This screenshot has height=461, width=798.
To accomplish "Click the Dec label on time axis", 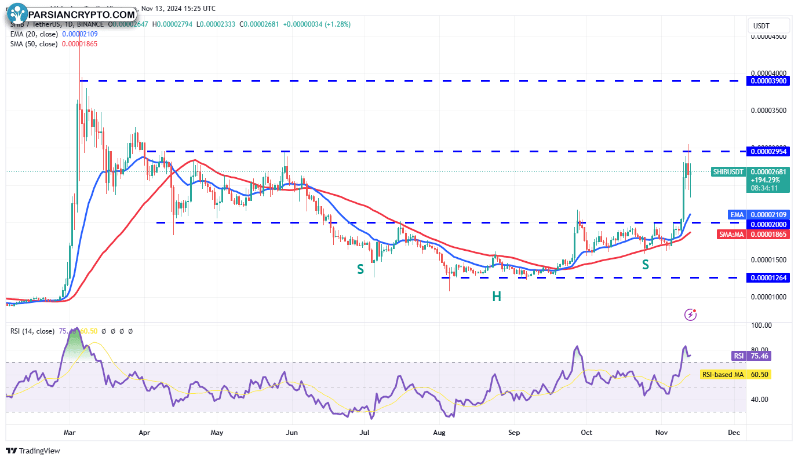I will pyautogui.click(x=734, y=432).
